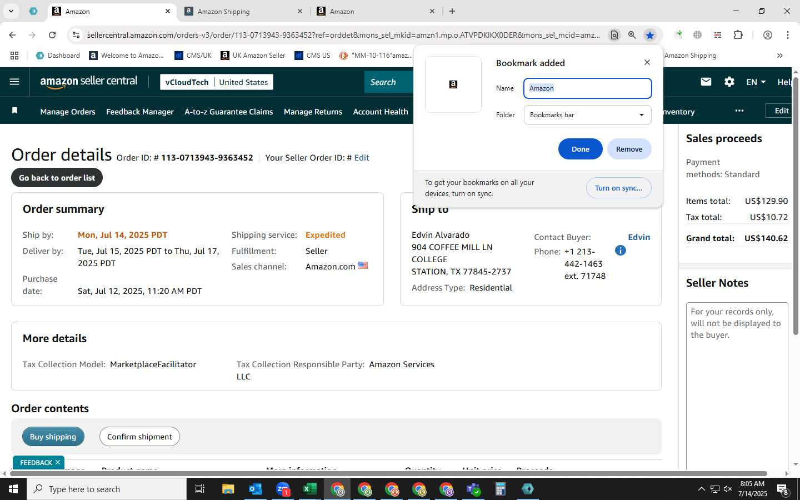Show more bookmarks chevron
This screenshot has height=500, width=800.
click(x=779, y=56)
